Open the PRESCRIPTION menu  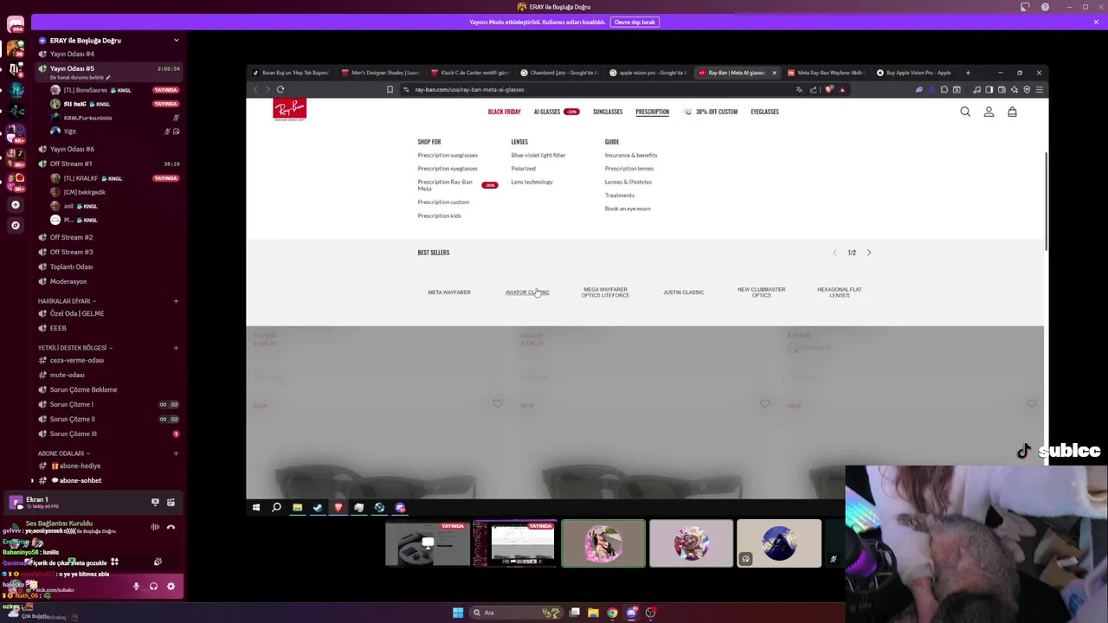pyautogui.click(x=652, y=112)
